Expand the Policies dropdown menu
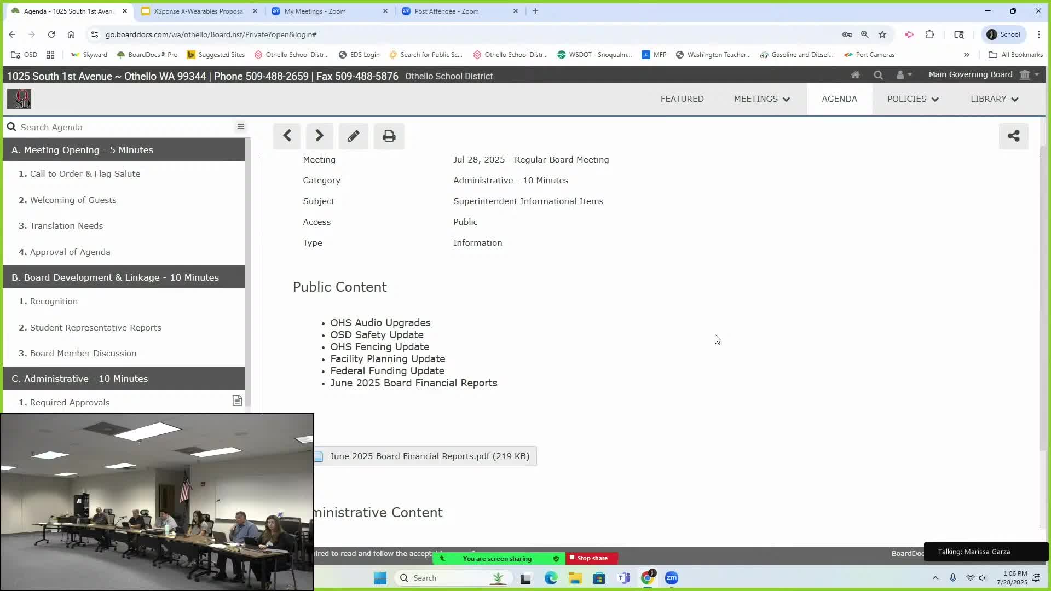The image size is (1051, 591). pos(913,99)
